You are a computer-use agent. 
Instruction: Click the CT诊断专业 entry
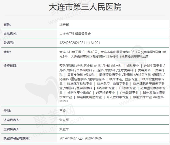127,88
